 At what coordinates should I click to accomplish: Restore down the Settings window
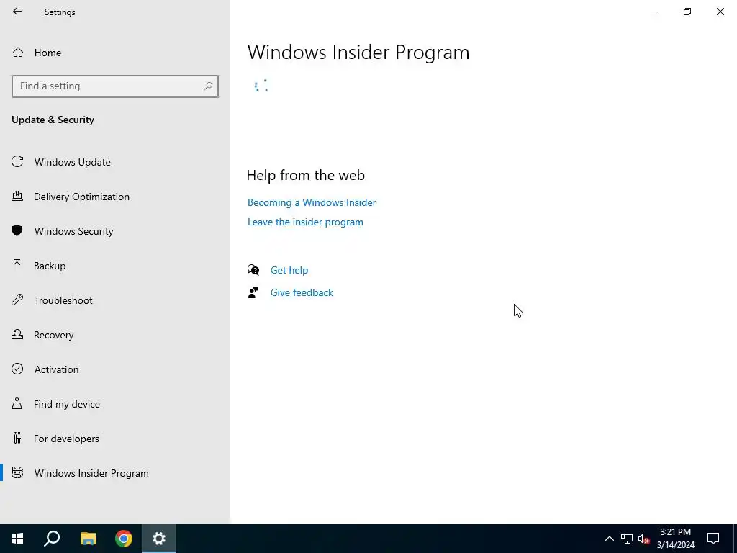click(x=687, y=12)
